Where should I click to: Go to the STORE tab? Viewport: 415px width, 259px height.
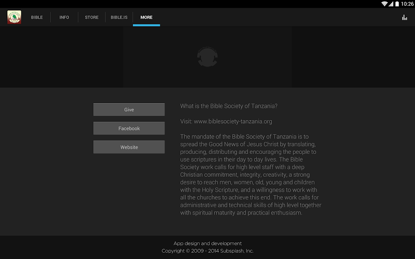point(92,17)
